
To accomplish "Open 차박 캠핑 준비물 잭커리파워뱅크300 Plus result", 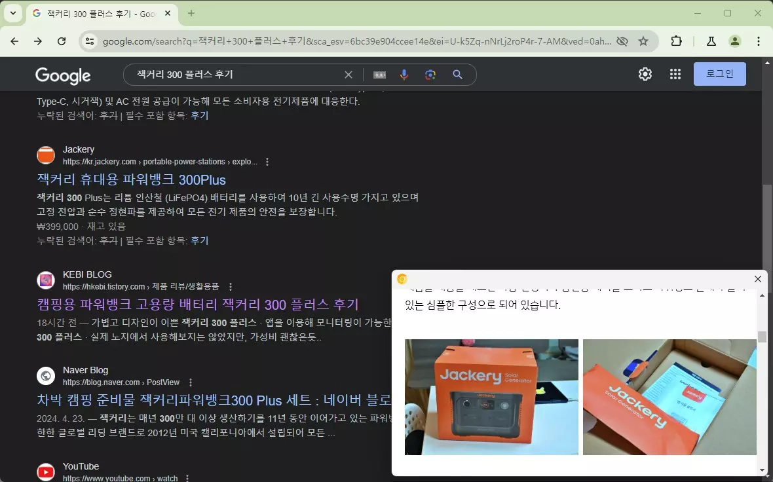I will click(x=214, y=400).
